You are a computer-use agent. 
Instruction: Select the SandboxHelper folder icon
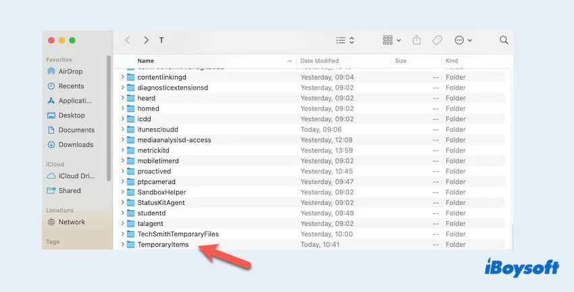[131, 192]
